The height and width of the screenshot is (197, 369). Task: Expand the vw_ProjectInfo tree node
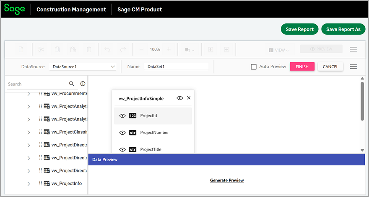[29, 184]
